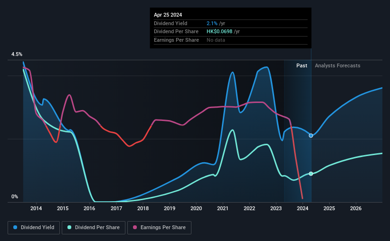This screenshot has height=241, width=390.
Task: Click the teal Dividend Per Share legend dot
Action: coord(69,227)
